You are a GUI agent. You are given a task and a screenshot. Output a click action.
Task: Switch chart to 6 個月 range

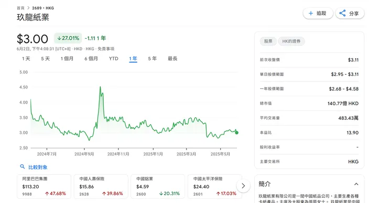click(91, 59)
